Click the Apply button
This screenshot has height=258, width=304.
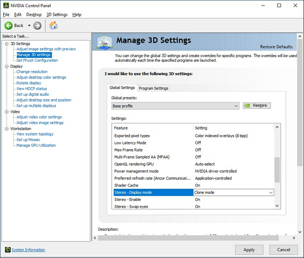pyautogui.click(x=249, y=250)
